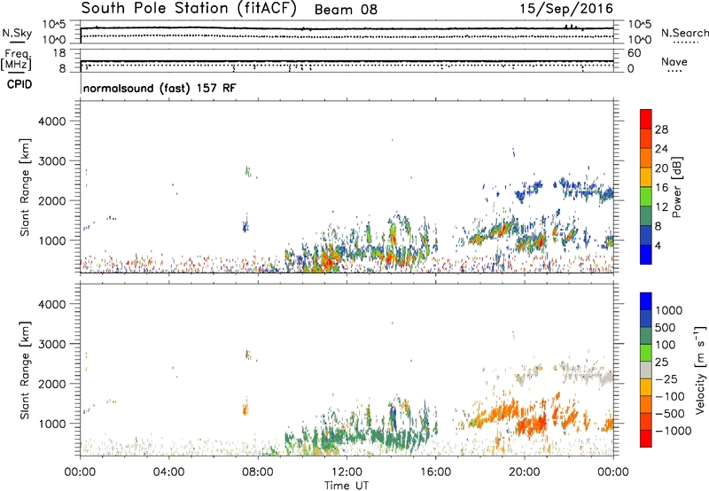Click the '20' value on Power colorbar
Viewport: 709px width, 491px height.
tap(661, 168)
